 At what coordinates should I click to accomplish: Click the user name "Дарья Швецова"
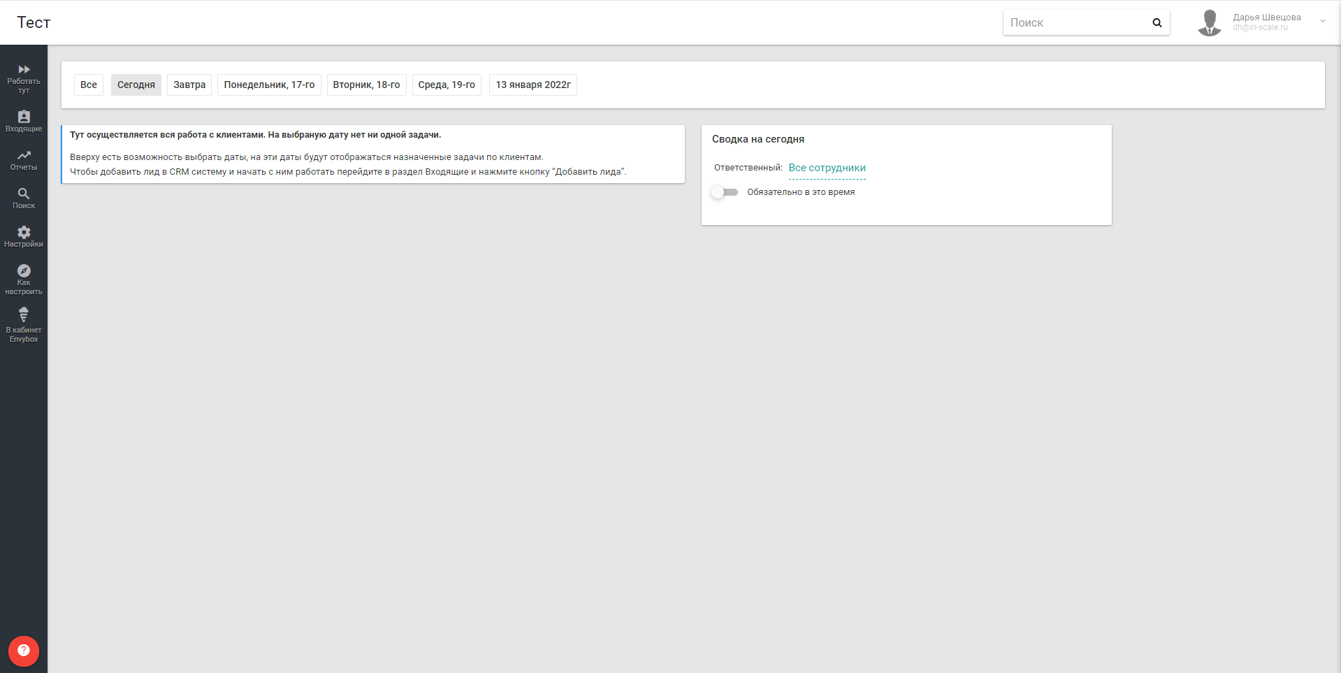[1267, 17]
